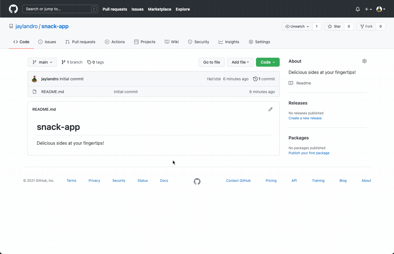This screenshot has width=394, height=254.
Task: Open the About settings gear
Action: point(364,61)
